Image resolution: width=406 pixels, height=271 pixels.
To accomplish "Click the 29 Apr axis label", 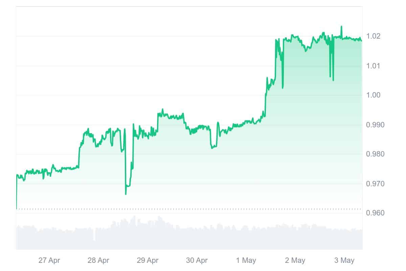I will tap(148, 260).
